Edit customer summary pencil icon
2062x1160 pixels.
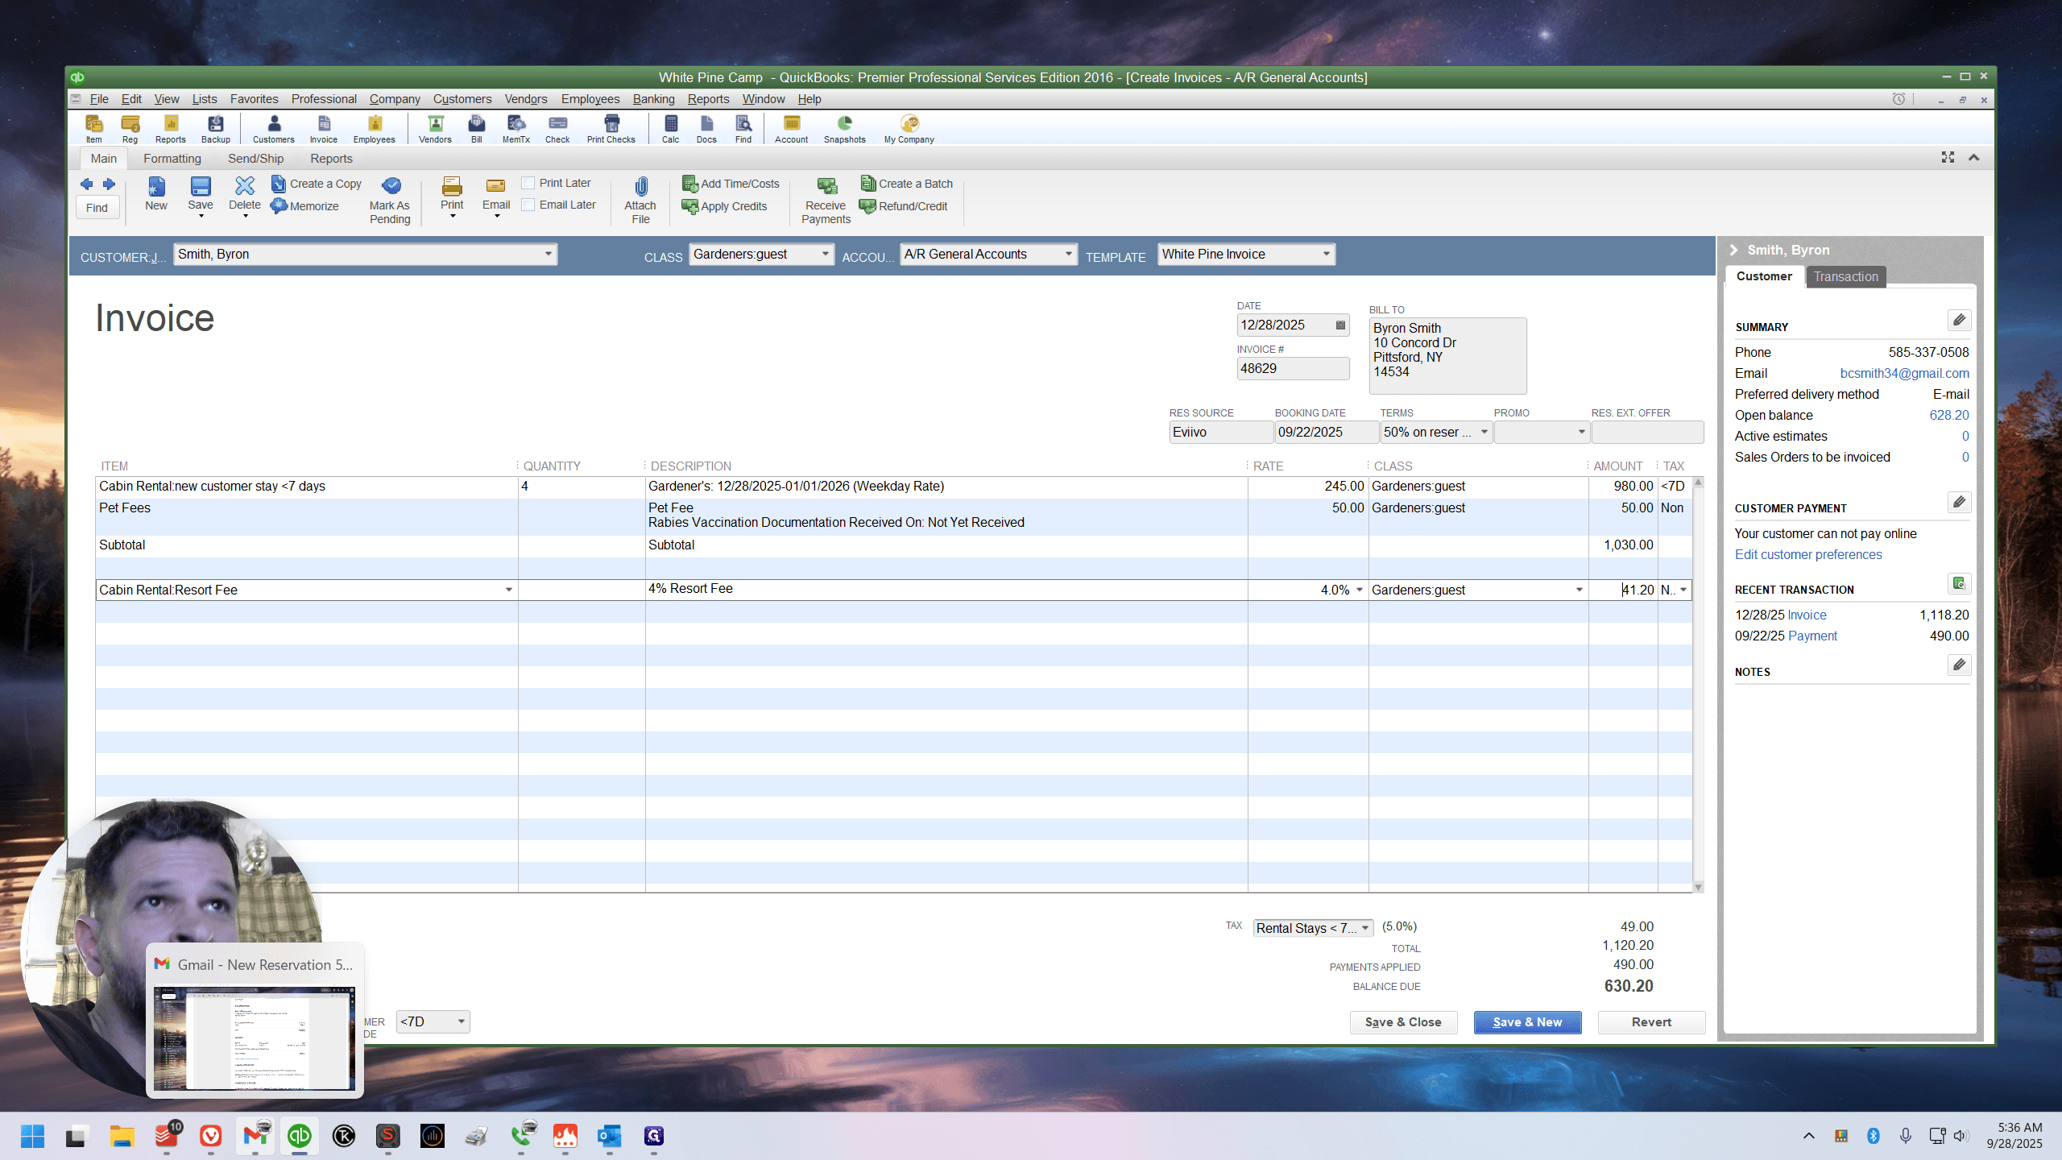click(1959, 320)
